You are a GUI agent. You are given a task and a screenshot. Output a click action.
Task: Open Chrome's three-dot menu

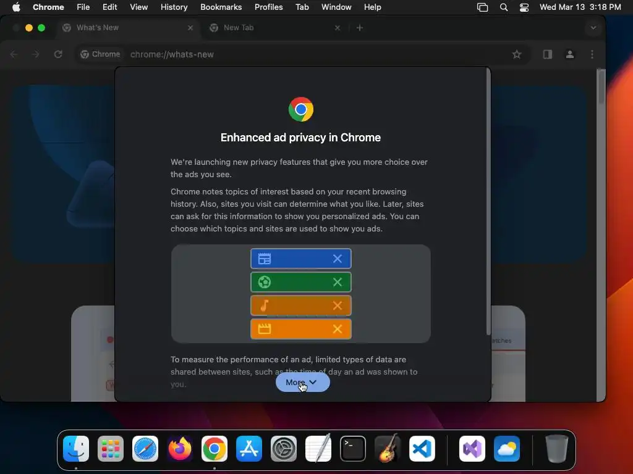click(592, 54)
